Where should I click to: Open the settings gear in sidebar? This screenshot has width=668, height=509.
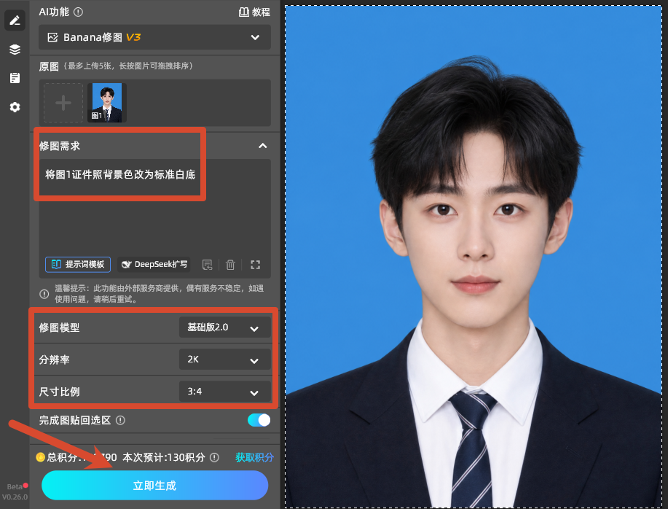[15, 107]
